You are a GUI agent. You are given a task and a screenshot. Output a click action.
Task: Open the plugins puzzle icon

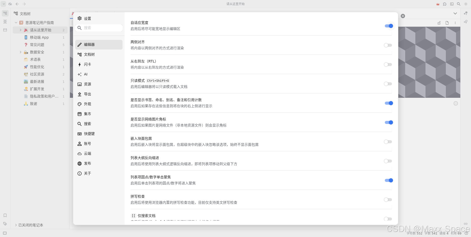tap(445, 4)
